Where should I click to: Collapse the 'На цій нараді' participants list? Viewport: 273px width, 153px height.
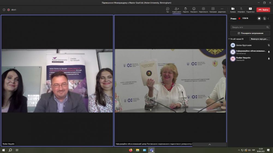click(229, 39)
